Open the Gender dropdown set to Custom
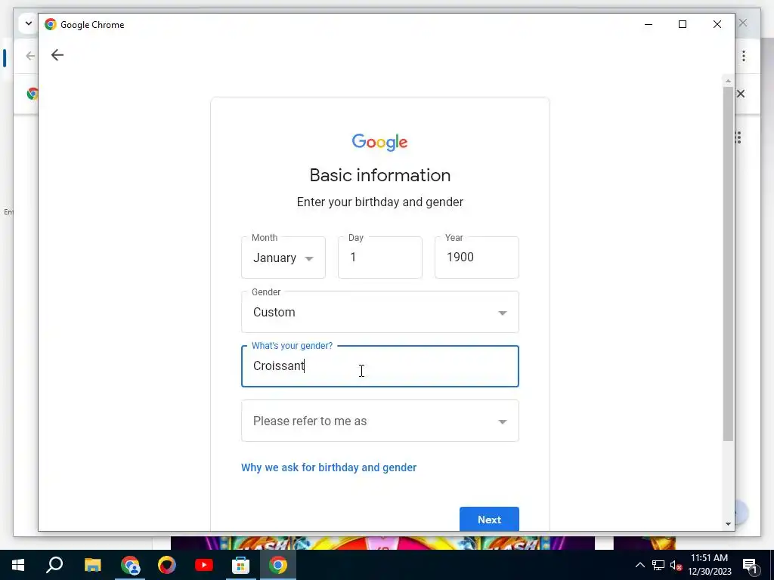774x580 pixels. click(380, 312)
